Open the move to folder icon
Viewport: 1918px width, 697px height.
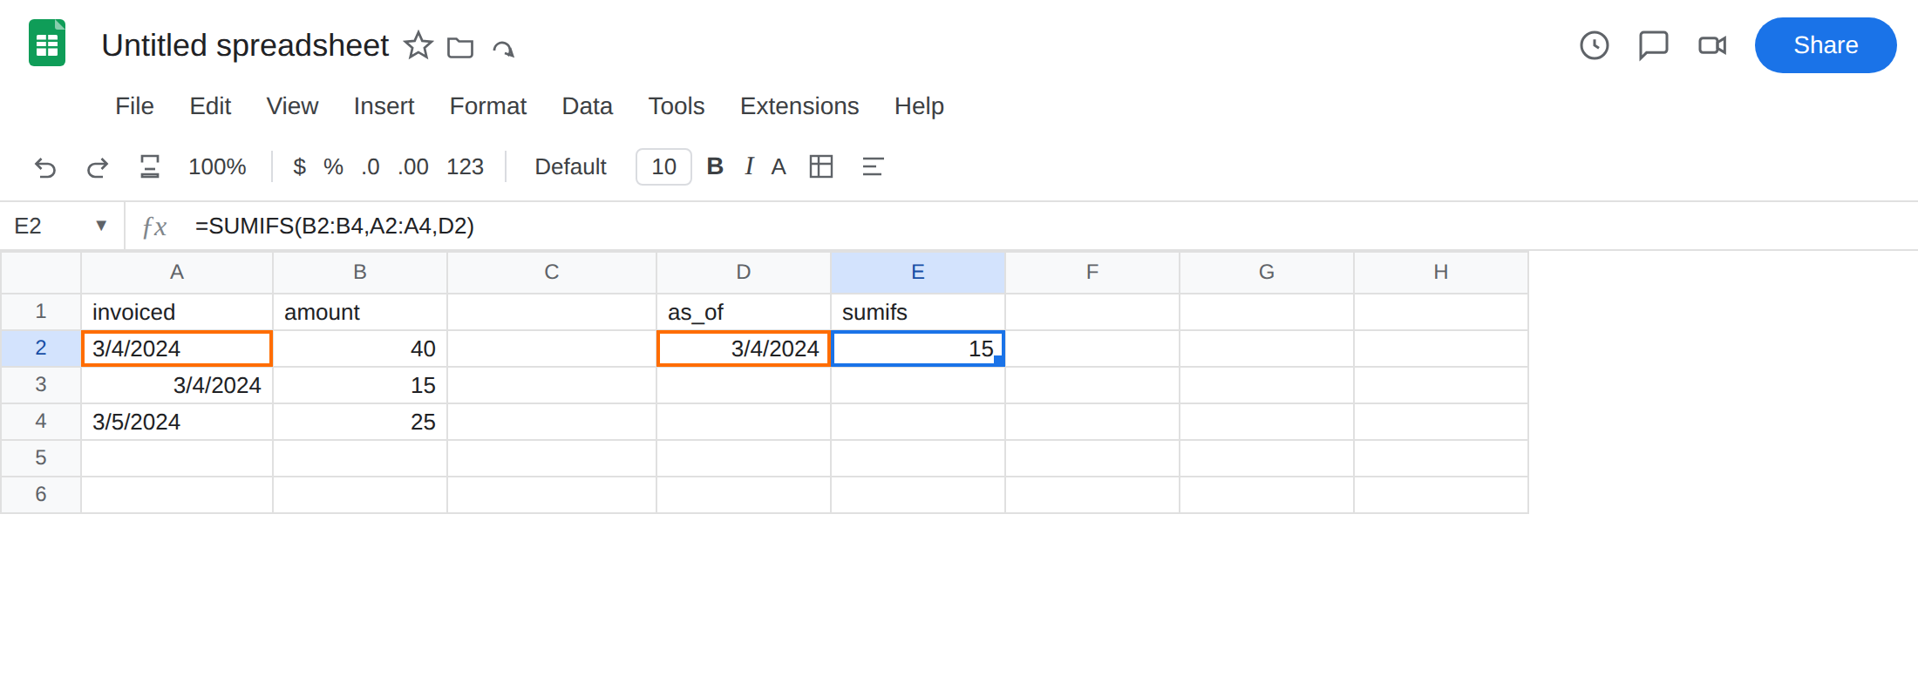[460, 47]
